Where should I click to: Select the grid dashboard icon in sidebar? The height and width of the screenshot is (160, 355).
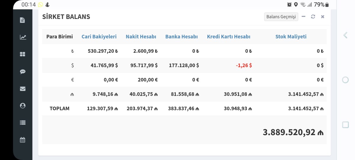(x=22, y=54)
